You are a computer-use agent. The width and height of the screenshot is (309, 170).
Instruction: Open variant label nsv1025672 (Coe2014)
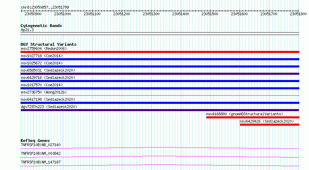42,63
